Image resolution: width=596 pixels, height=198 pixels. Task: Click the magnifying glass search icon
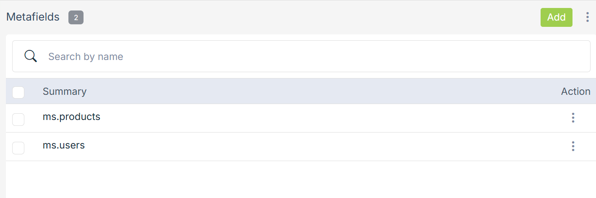pos(31,56)
